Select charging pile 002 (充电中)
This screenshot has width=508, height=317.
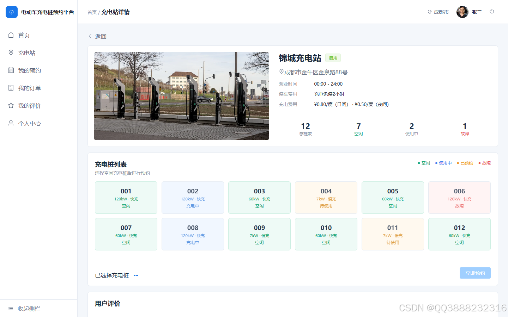coord(193,198)
